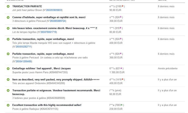Click buyer i***k (privé) entry
The width and height of the screenshot is (188, 113).
115,90
